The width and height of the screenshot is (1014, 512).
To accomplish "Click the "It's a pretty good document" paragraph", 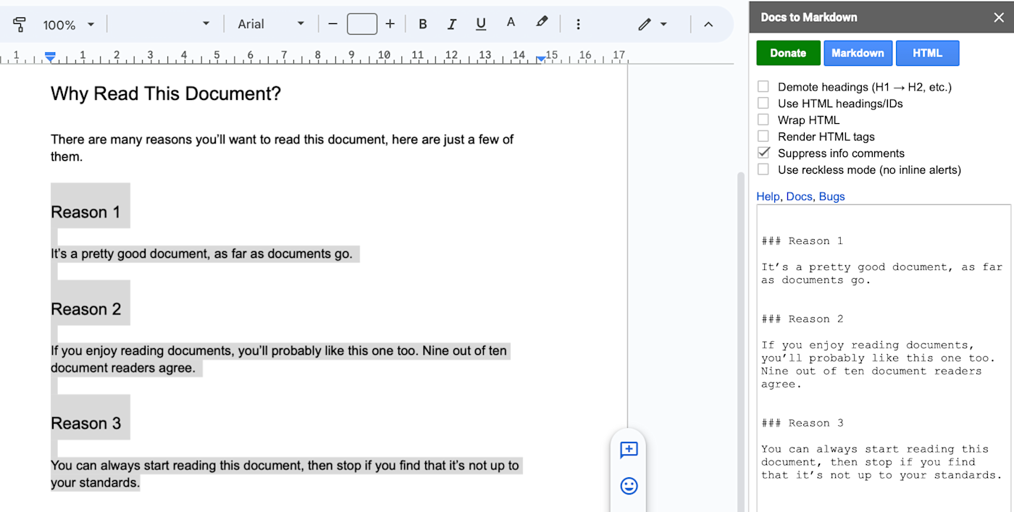I will (201, 253).
